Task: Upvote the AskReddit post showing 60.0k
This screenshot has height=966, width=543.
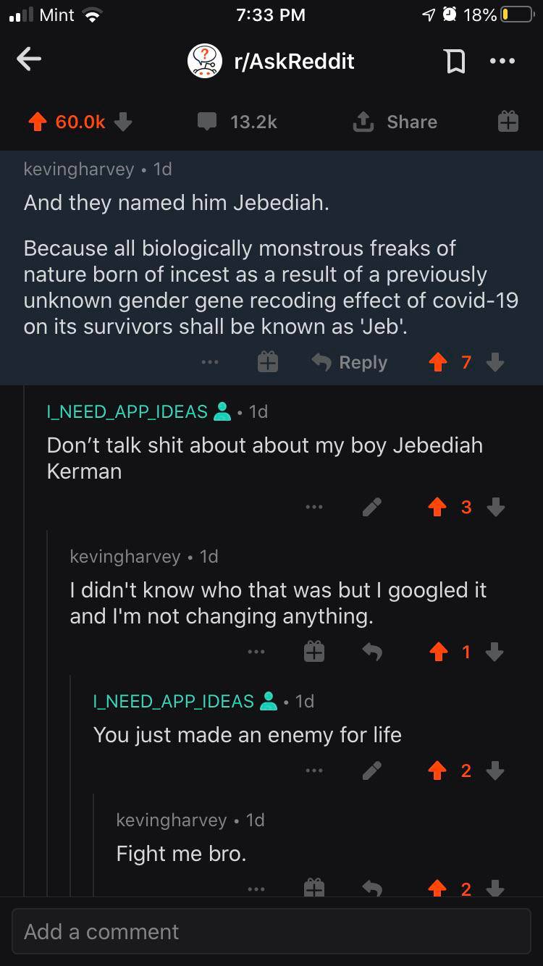Action: coord(38,122)
